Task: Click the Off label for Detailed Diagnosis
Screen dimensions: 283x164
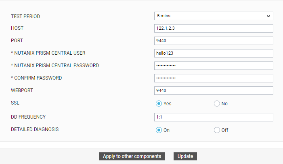Action: 225,130
